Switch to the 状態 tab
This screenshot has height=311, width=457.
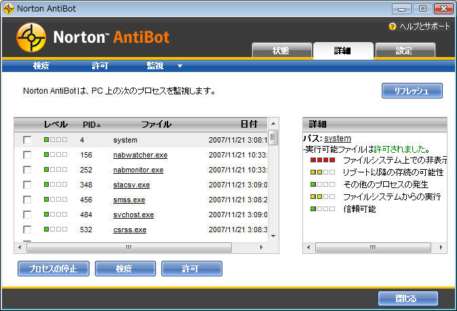coord(281,51)
